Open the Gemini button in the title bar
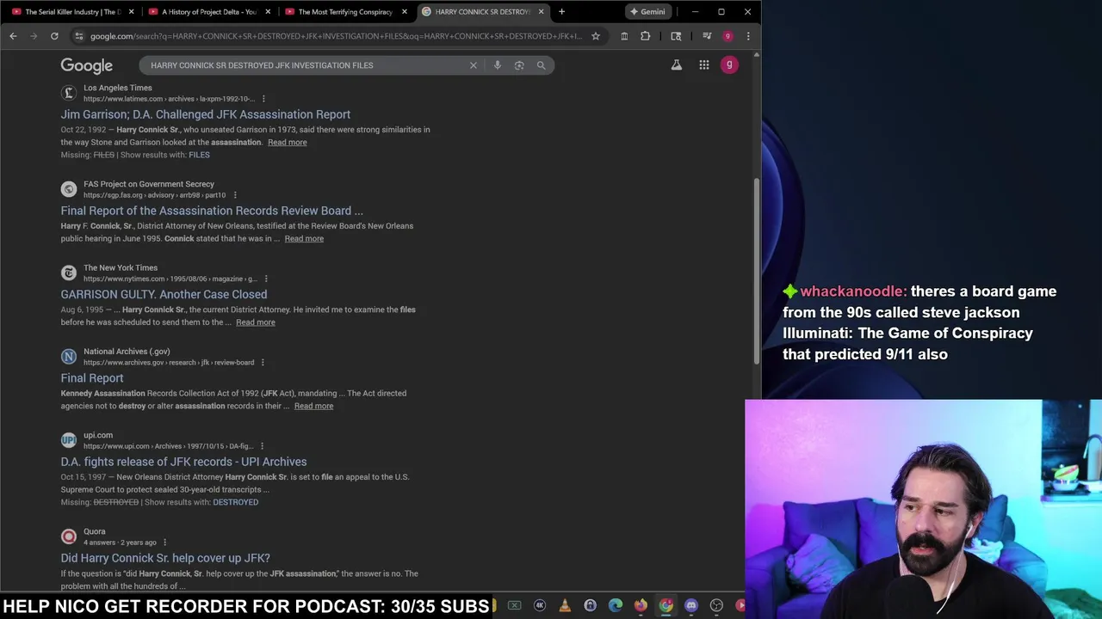The width and height of the screenshot is (1102, 619). point(647,11)
